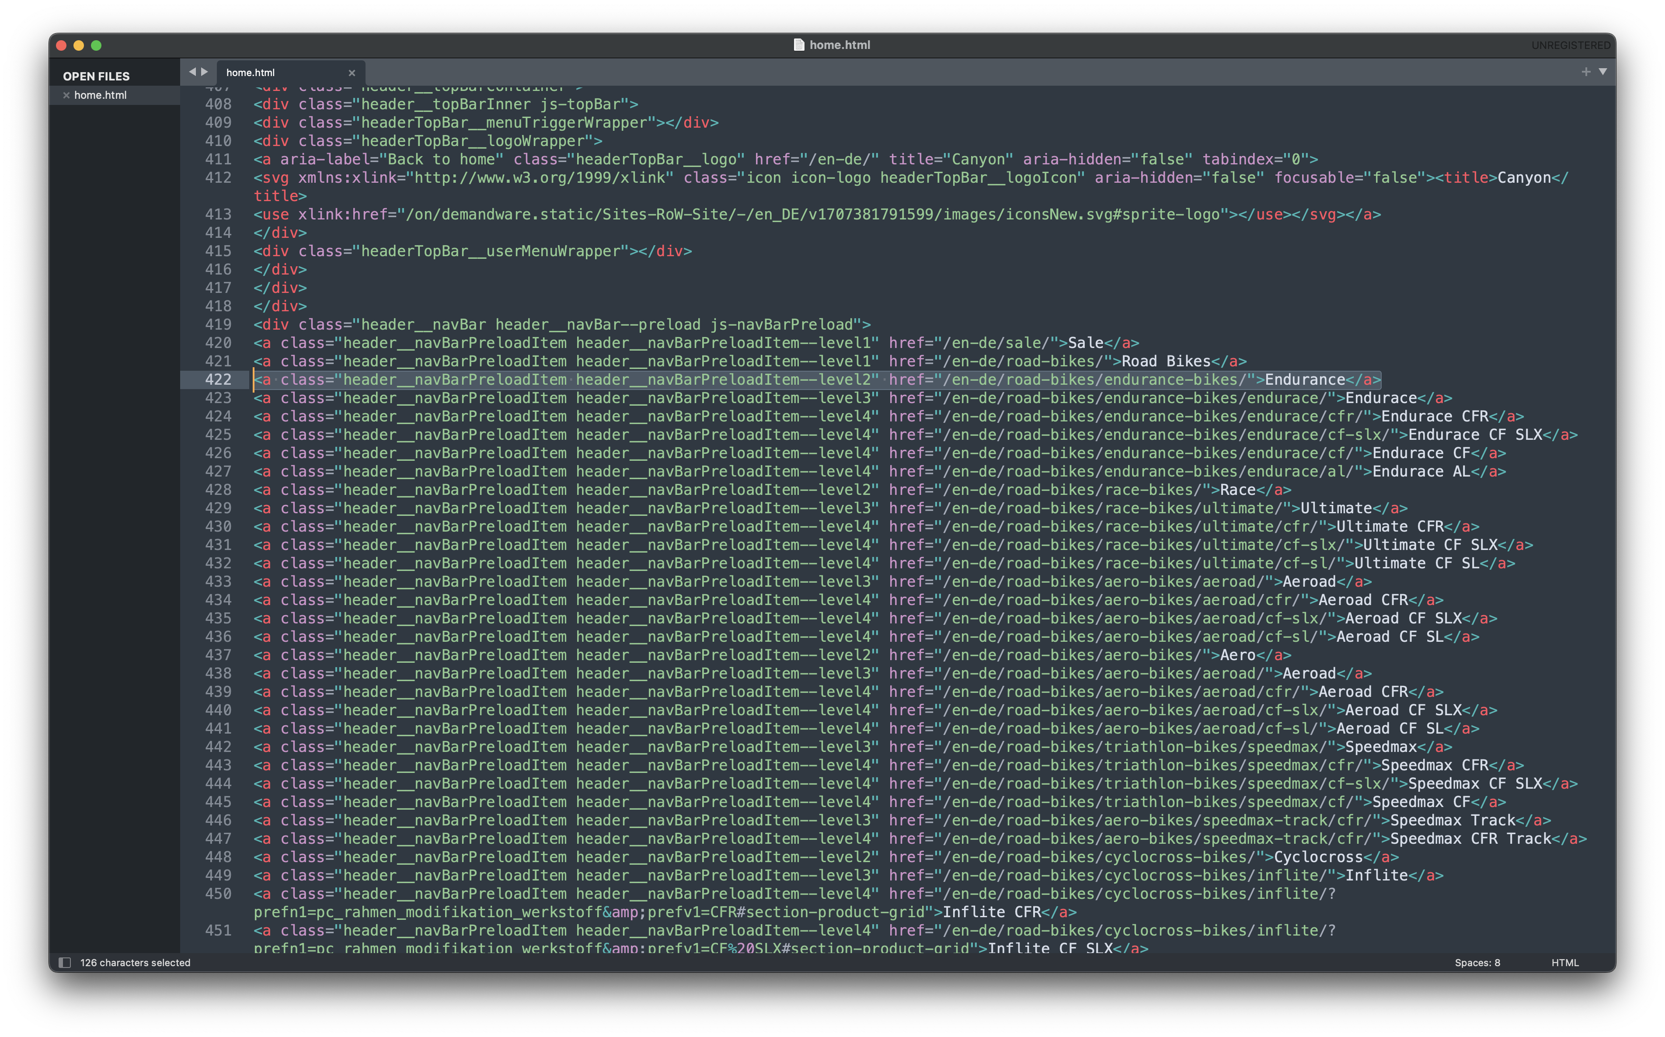
Task: Click line number 433 in the gutter
Action: 218,581
